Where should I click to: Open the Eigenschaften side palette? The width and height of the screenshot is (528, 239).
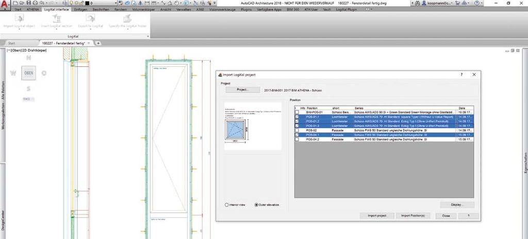[x=525, y=162]
